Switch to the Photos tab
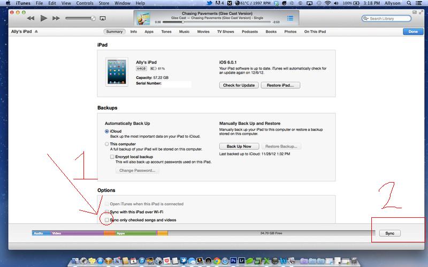428x267 pixels. click(x=291, y=32)
